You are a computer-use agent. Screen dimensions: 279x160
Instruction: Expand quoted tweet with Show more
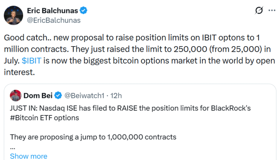[x=28, y=156]
